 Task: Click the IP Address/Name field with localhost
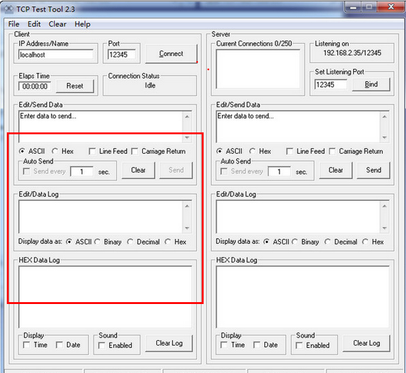point(56,55)
